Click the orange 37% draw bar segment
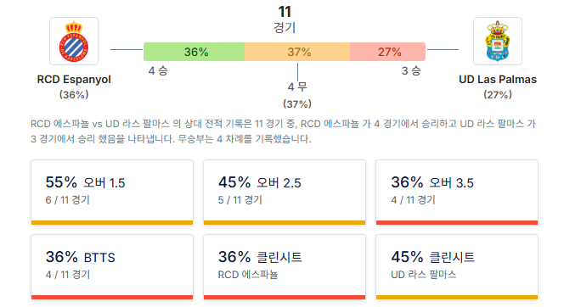 click(x=297, y=52)
